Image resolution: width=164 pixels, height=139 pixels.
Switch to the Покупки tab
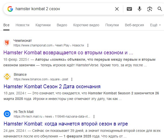click(x=112, y=25)
